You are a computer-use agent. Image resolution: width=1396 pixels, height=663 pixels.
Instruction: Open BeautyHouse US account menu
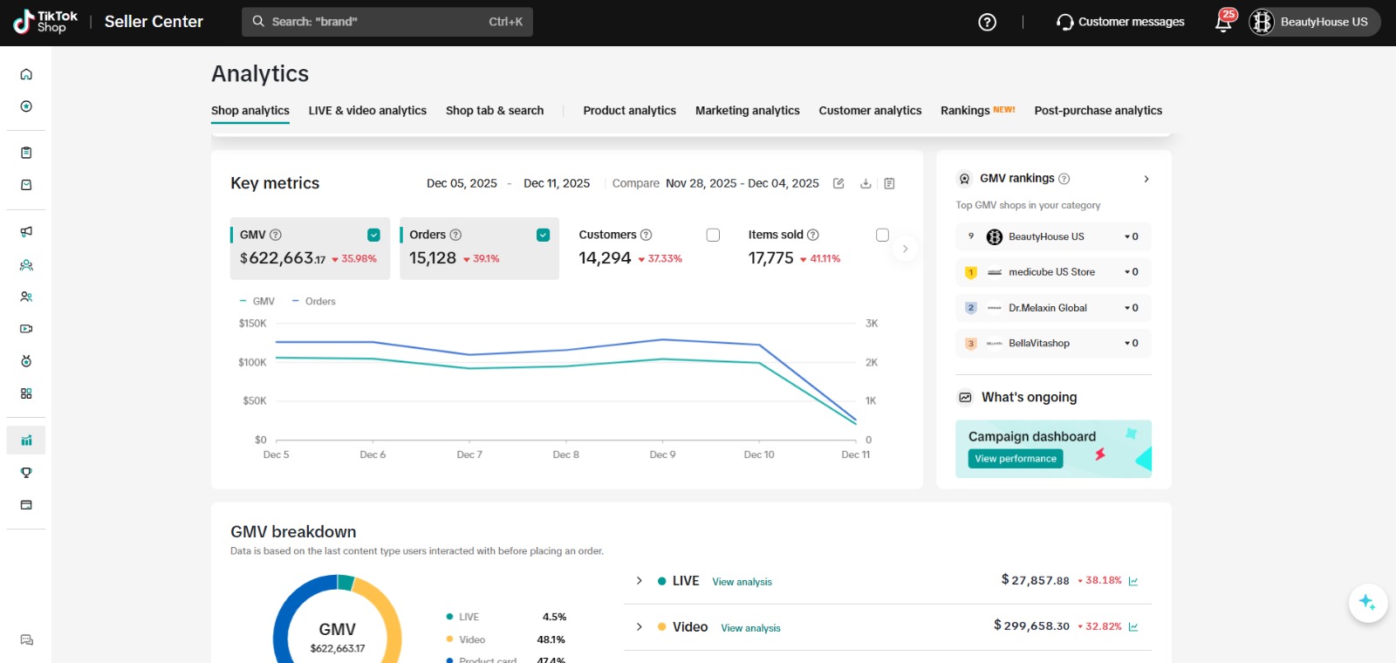click(1314, 22)
